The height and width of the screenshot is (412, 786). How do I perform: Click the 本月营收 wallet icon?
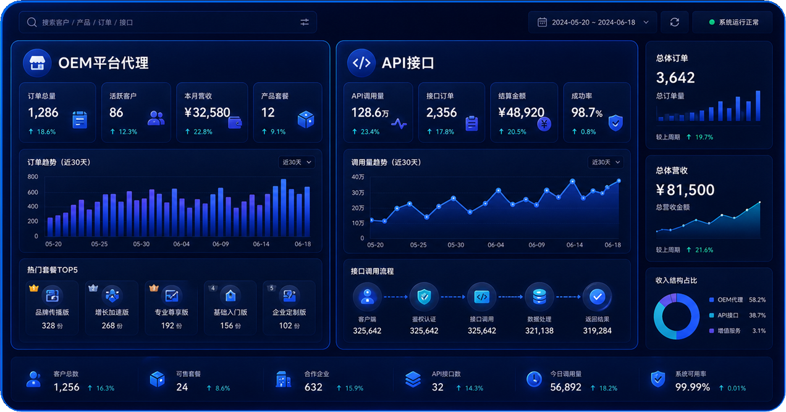(235, 122)
